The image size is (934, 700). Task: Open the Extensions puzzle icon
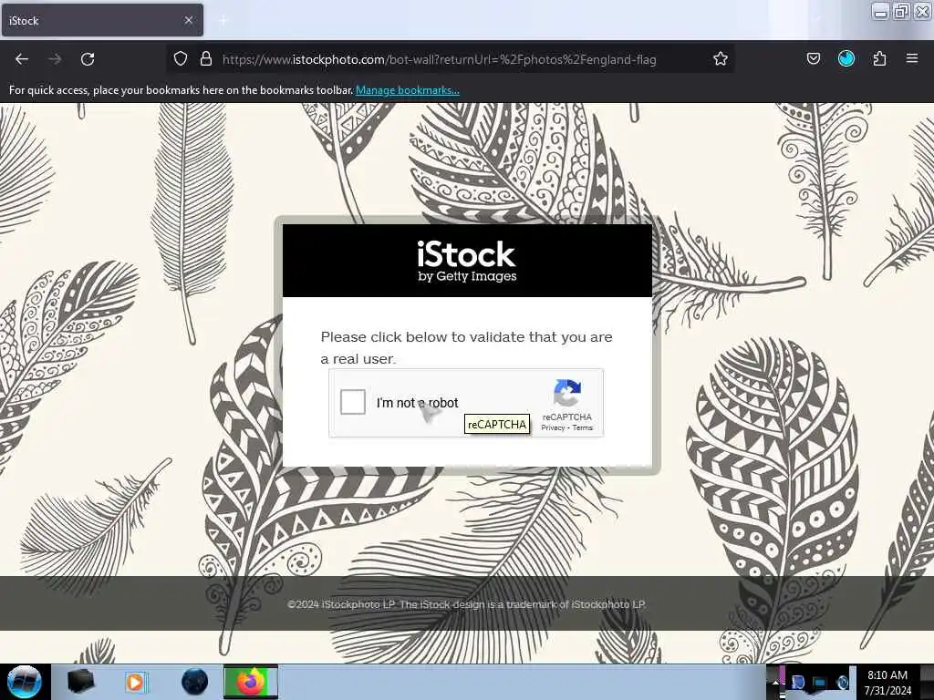tap(879, 59)
